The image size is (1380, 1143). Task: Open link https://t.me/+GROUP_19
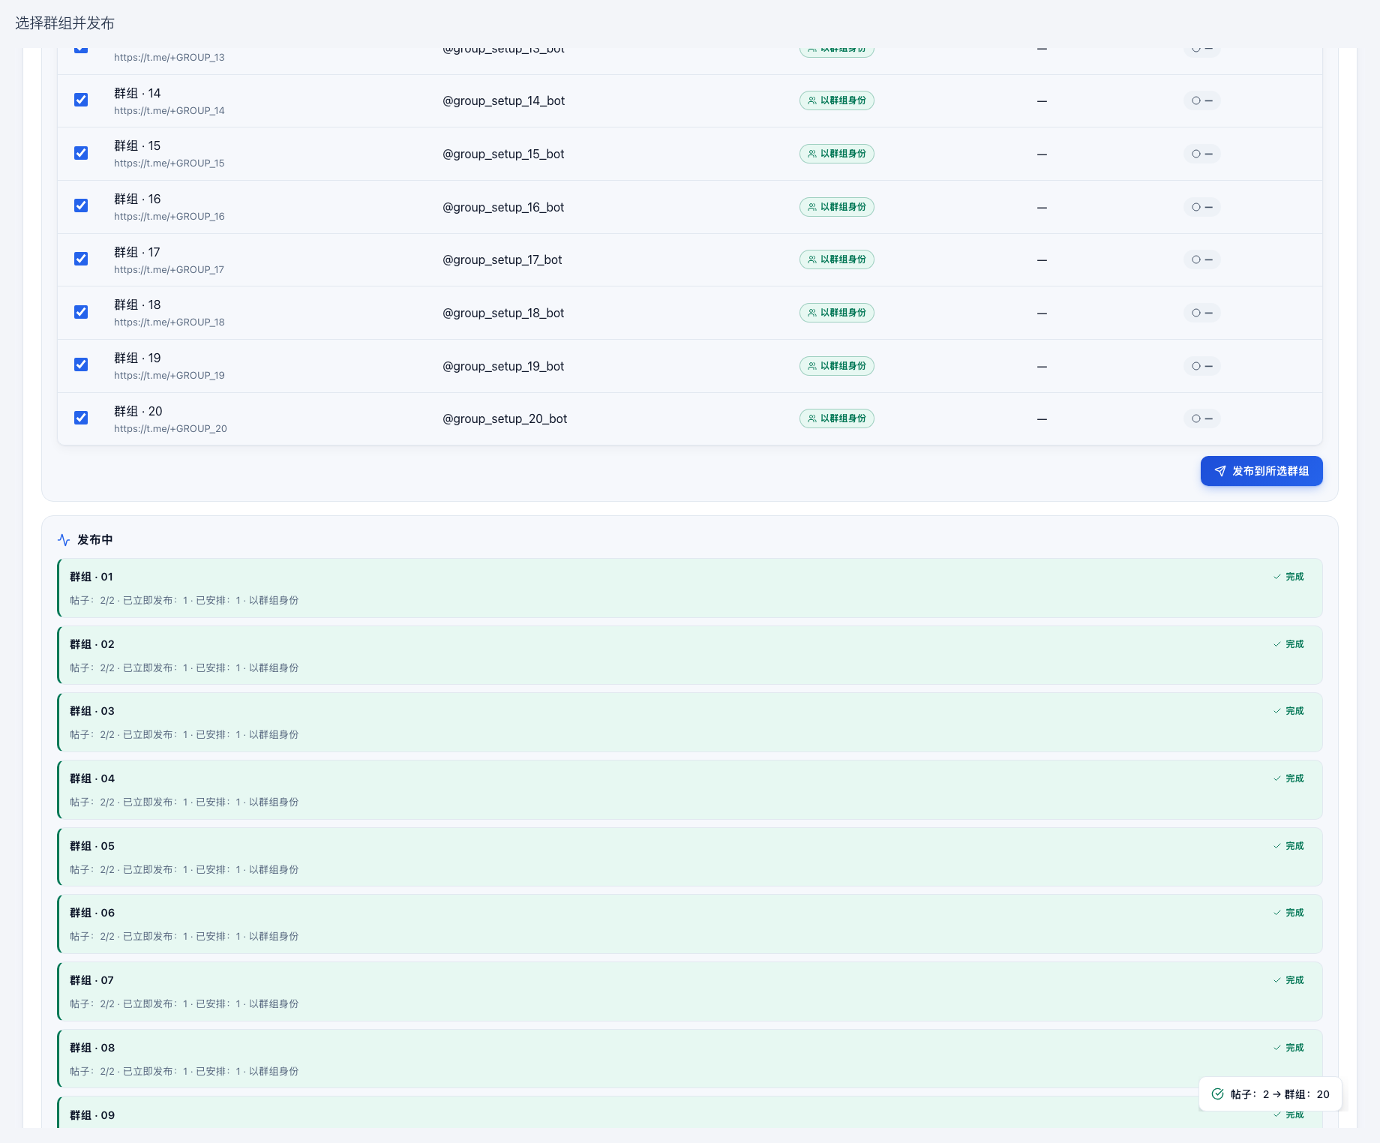point(169,376)
